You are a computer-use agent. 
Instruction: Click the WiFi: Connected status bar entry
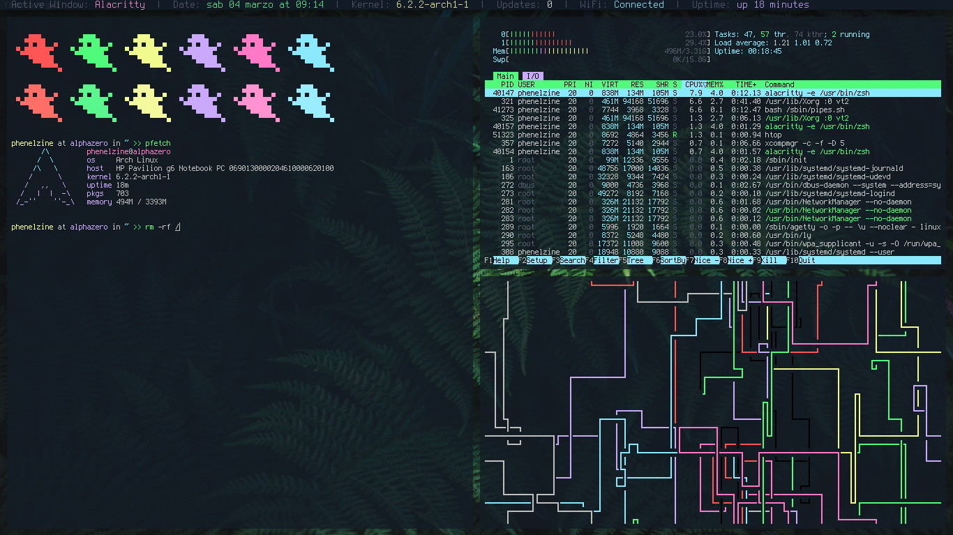622,5
